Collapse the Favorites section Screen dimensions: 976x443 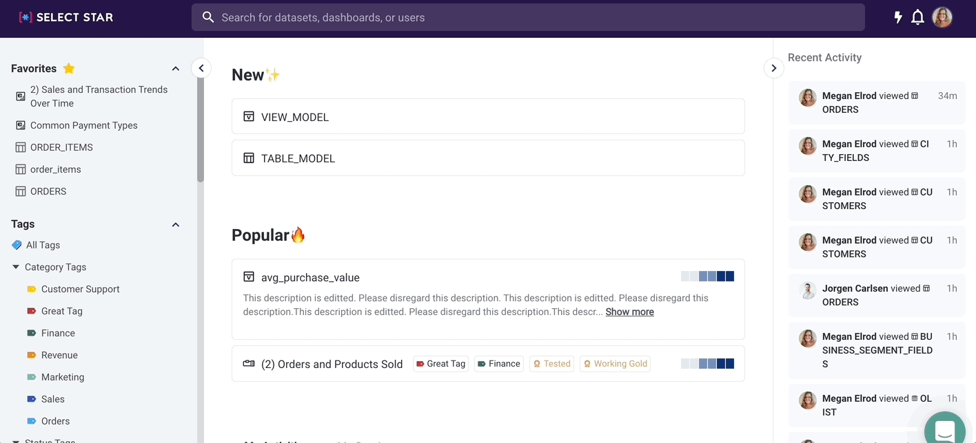pos(175,69)
